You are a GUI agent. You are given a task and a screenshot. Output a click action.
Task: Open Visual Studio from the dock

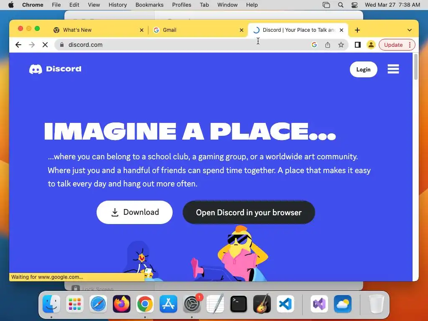pos(319,304)
